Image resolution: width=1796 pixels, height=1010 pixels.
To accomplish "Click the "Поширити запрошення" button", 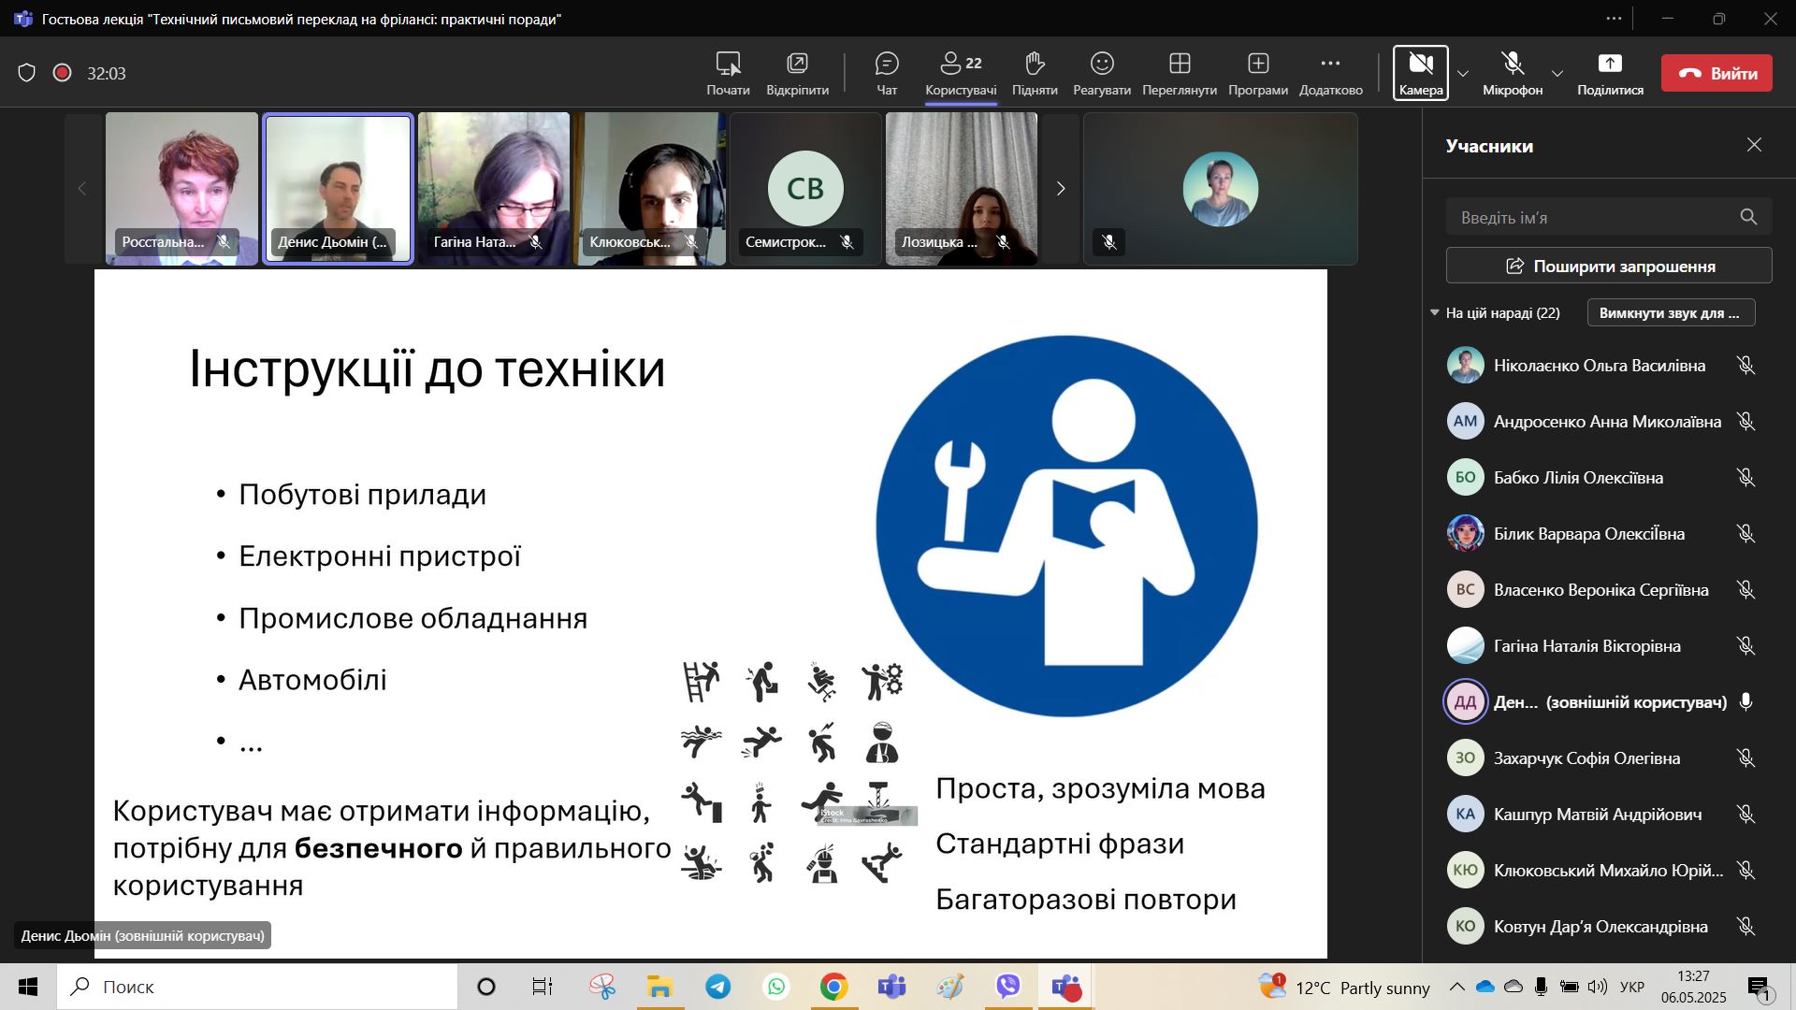I will tap(1609, 266).
